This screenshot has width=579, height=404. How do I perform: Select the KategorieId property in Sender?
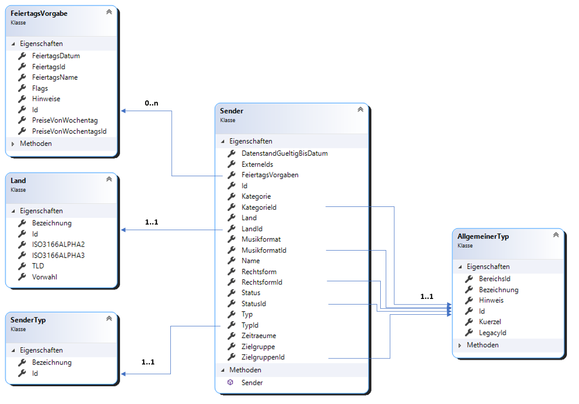[x=259, y=207]
